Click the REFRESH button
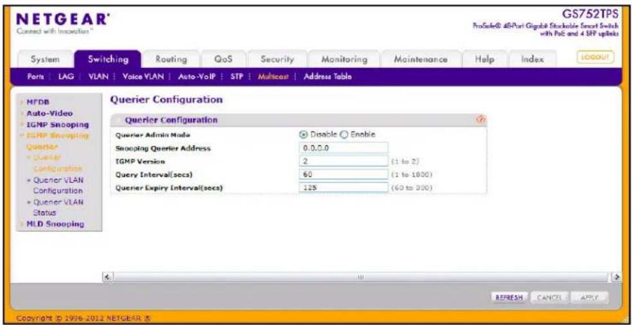The height and width of the screenshot is (325, 632). [x=509, y=297]
